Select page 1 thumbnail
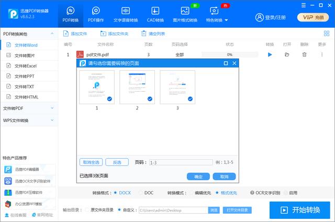 (97, 87)
